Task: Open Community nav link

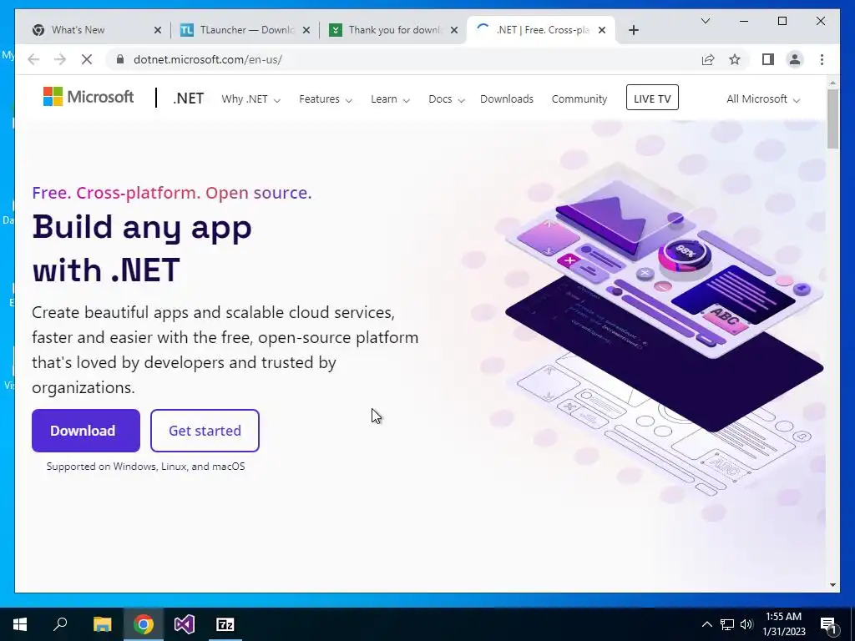Action: 579,99
